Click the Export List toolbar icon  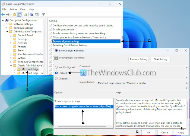(26, 15)
